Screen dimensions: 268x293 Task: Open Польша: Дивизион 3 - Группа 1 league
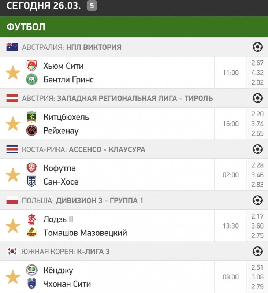click(x=82, y=200)
